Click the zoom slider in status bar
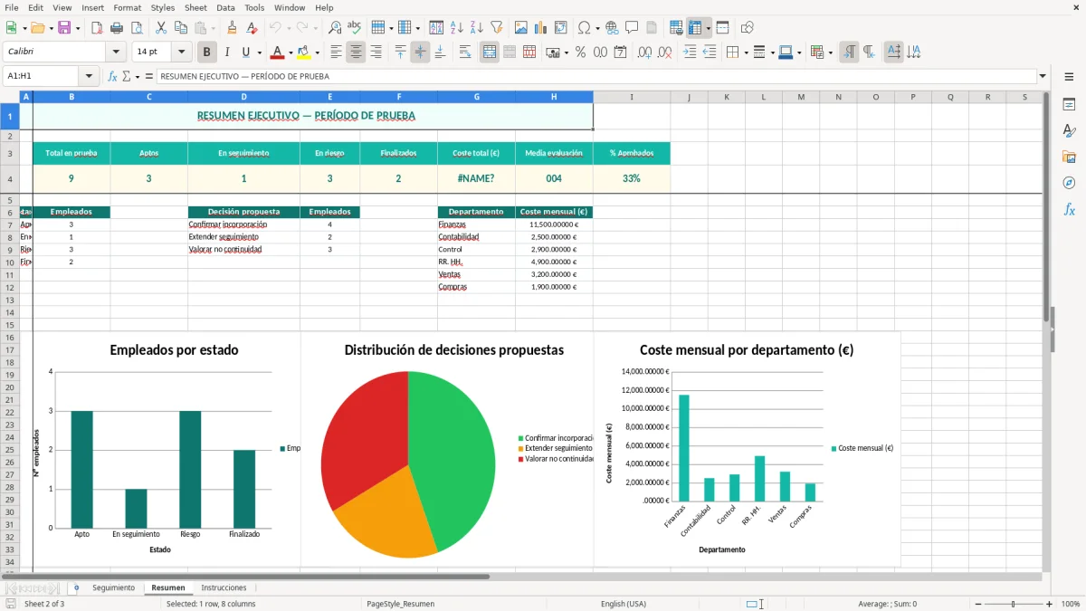 pos(1014,604)
